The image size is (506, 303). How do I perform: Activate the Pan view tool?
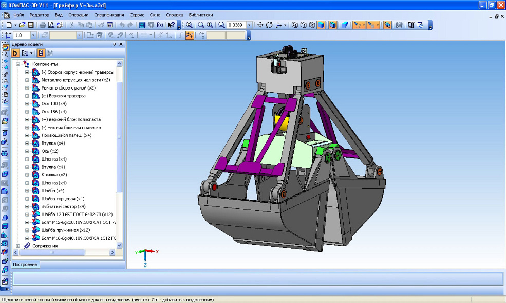pos(260,25)
